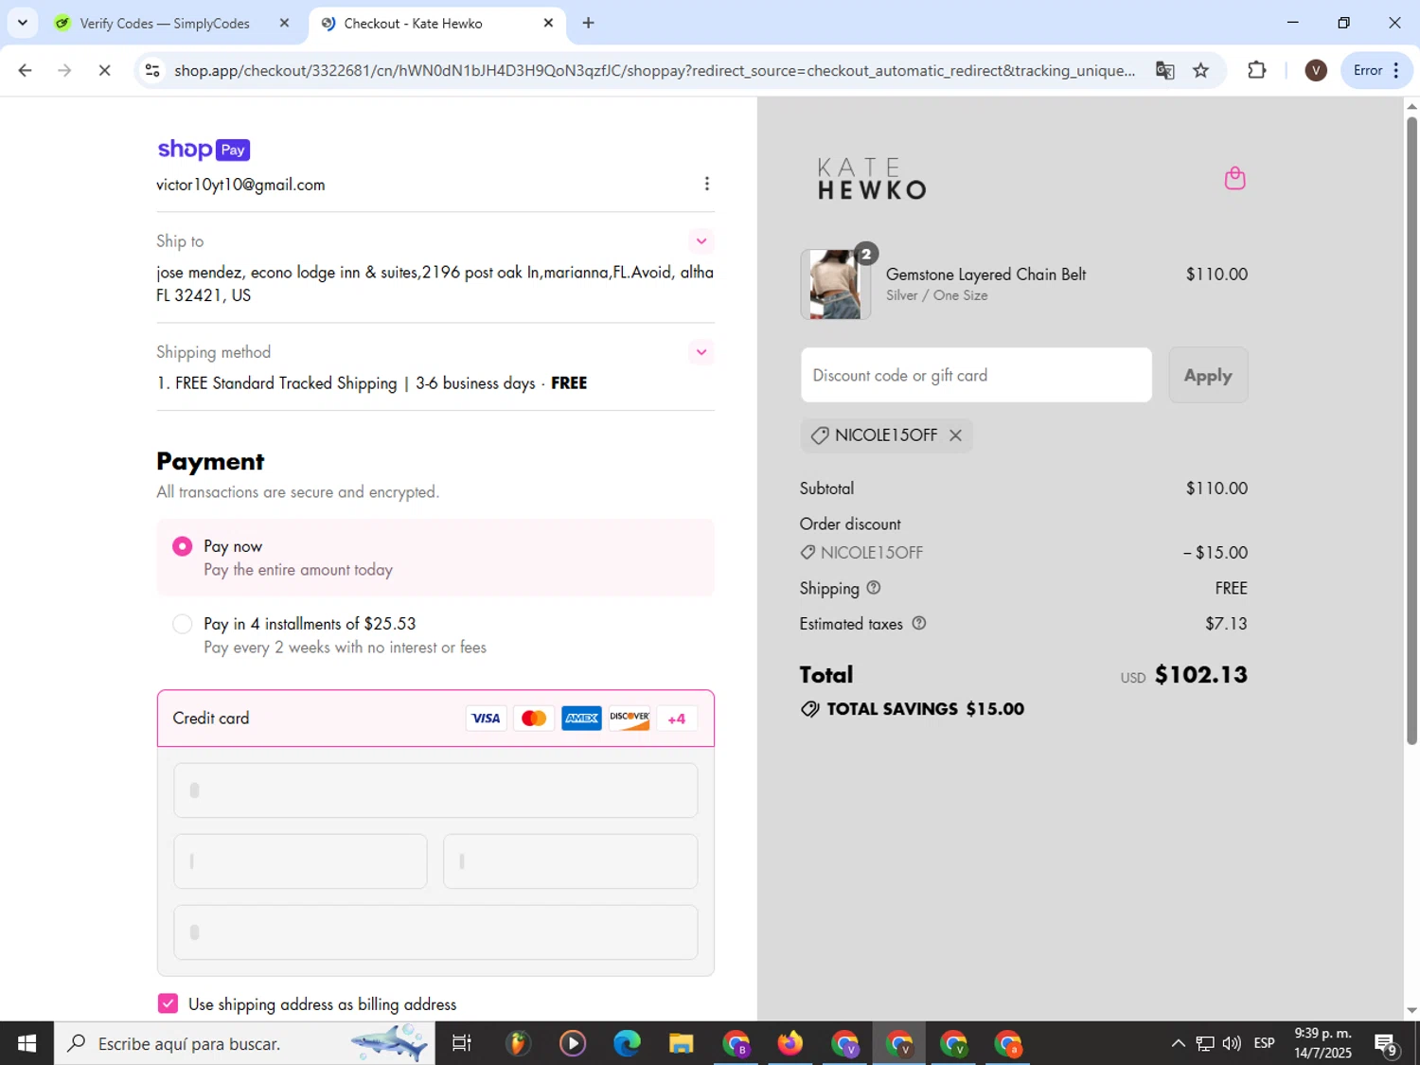Bookmark this page with the star
Screen dimensions: 1420x1065
coord(1200,70)
